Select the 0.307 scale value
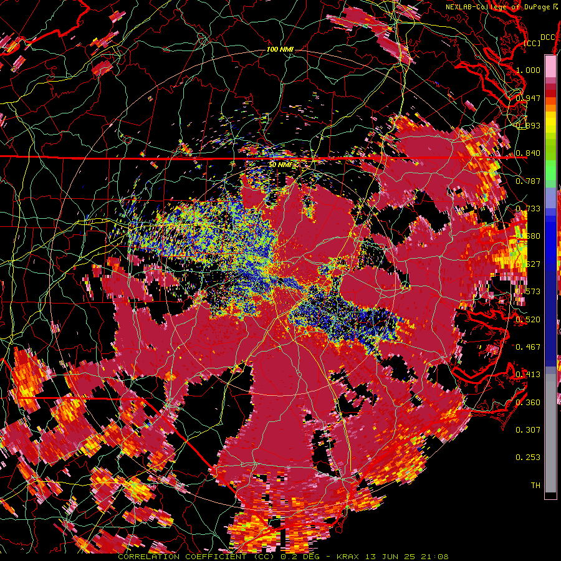Viewport: 561px width, 561px height. [528, 430]
